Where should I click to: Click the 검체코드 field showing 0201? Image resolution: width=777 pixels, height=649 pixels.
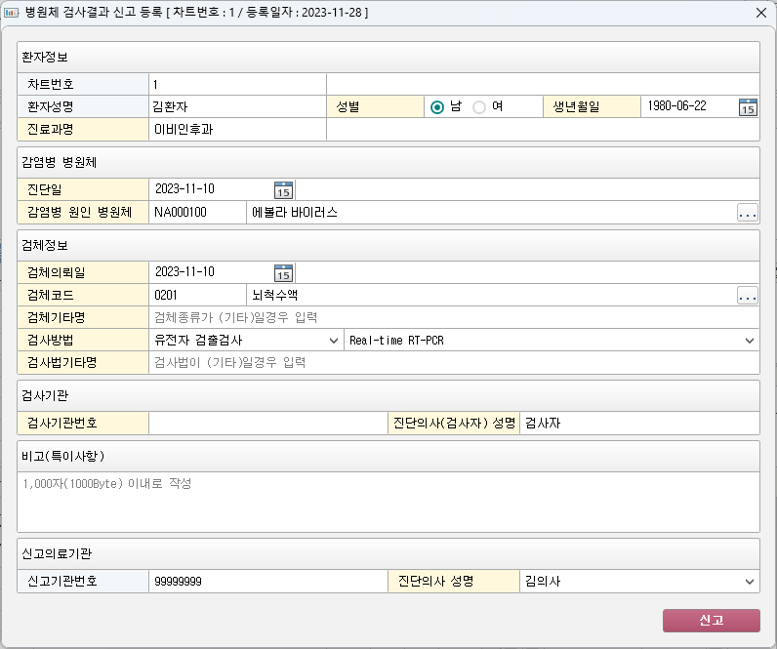197,295
